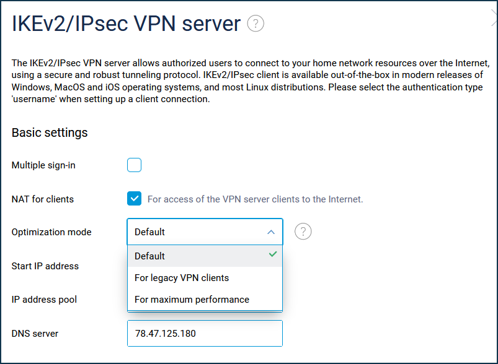Close the VPN server dialog with X

tap(494, 18)
